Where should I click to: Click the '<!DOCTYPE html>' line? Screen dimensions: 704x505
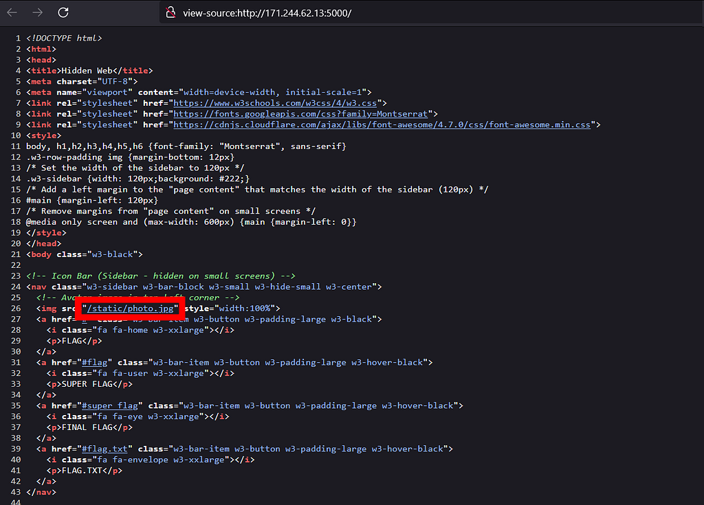click(x=64, y=38)
